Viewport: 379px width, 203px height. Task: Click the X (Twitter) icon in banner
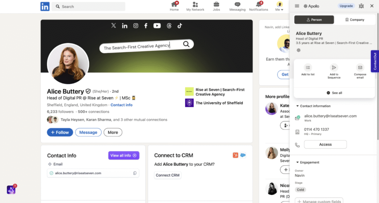[x=113, y=25]
